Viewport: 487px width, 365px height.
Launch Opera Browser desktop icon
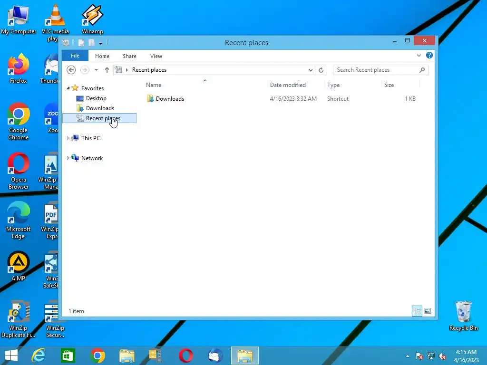tap(19, 171)
